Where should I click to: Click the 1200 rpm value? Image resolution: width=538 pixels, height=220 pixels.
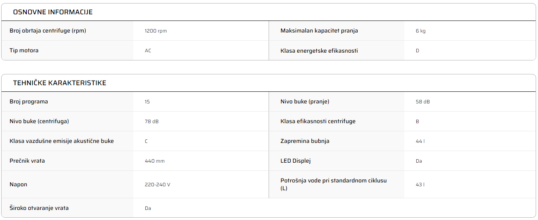[x=156, y=31]
